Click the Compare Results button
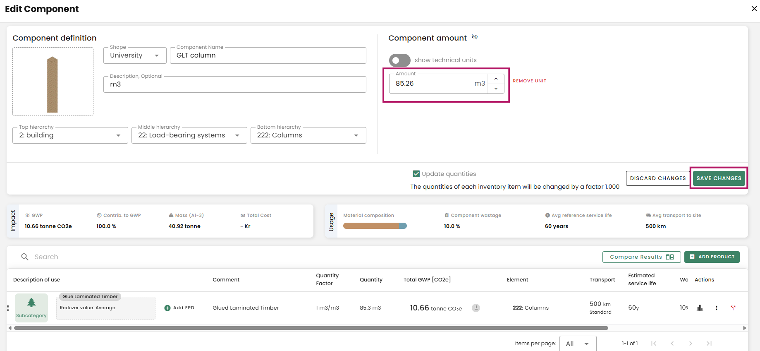The width and height of the screenshot is (760, 351). (x=641, y=257)
